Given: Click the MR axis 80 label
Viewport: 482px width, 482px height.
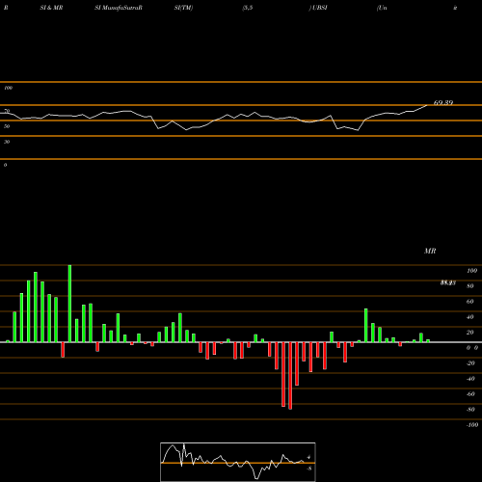Looking at the screenshot, I should tap(470, 286).
